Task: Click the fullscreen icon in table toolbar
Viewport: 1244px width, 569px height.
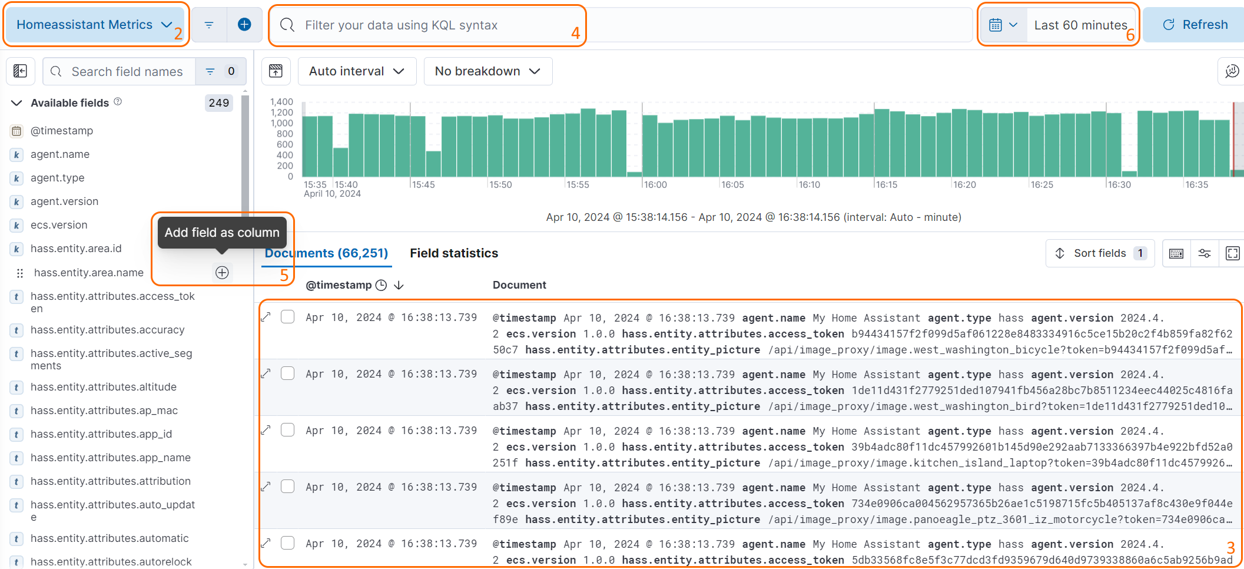Action: pos(1232,253)
